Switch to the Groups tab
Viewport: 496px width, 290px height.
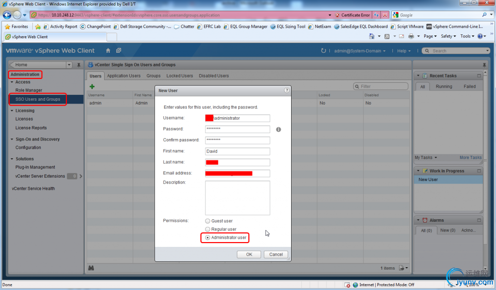coord(154,76)
